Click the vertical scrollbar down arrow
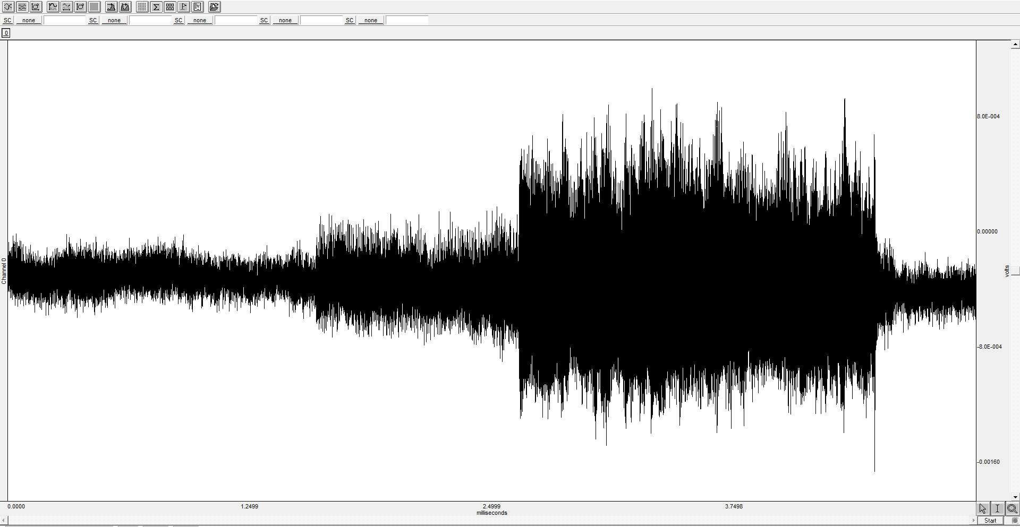 [x=1015, y=497]
